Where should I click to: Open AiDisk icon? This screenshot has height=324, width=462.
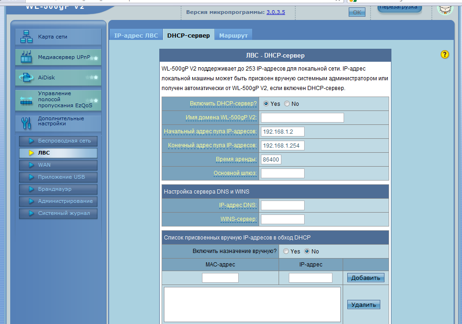26,78
